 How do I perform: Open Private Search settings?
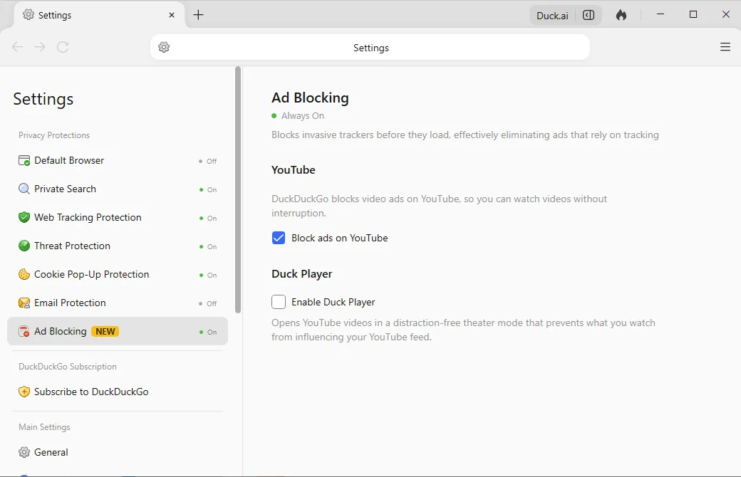click(117, 189)
